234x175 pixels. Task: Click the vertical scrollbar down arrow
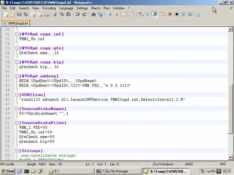230,157
